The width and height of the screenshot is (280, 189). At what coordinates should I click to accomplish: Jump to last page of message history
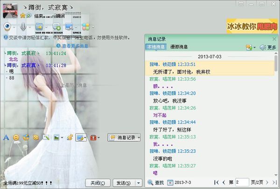pyautogui.click(x=274, y=182)
